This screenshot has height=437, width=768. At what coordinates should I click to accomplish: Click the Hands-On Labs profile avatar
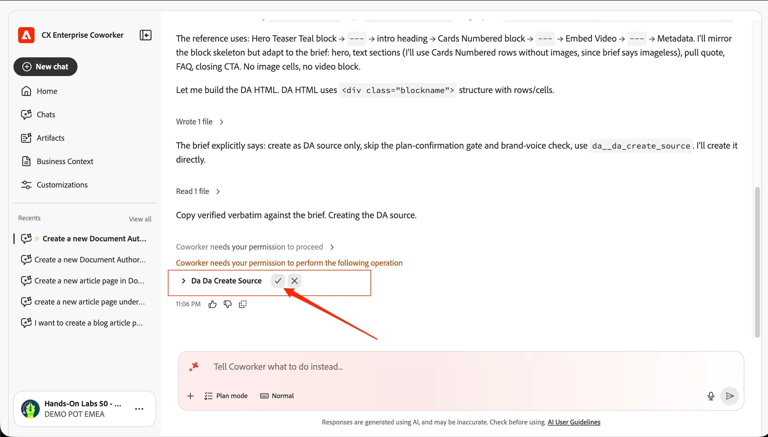coord(30,409)
